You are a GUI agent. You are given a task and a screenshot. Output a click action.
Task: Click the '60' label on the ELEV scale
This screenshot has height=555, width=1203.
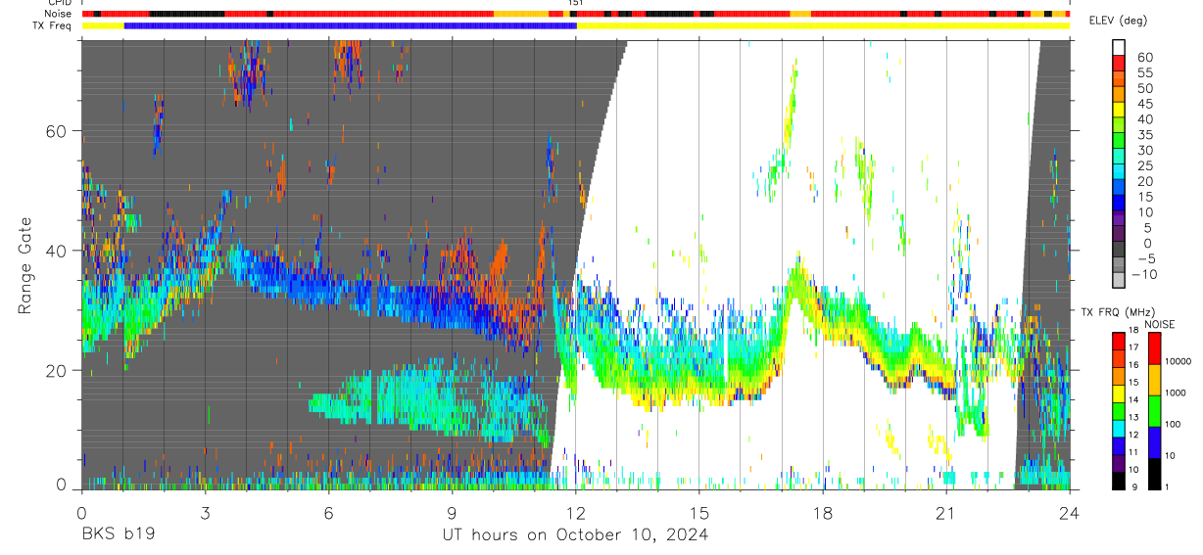pyautogui.click(x=1144, y=57)
